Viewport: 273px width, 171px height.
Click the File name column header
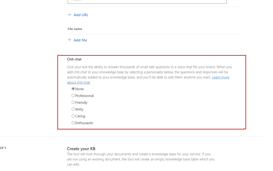[75, 29]
